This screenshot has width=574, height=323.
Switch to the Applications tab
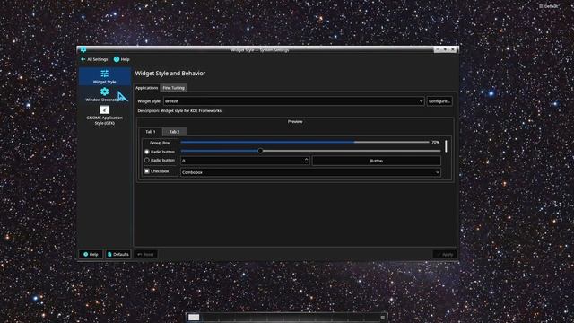(x=146, y=88)
